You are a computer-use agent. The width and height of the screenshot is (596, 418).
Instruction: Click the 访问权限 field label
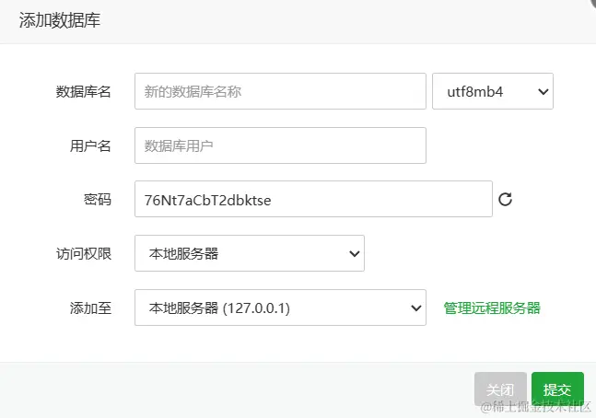(84, 253)
